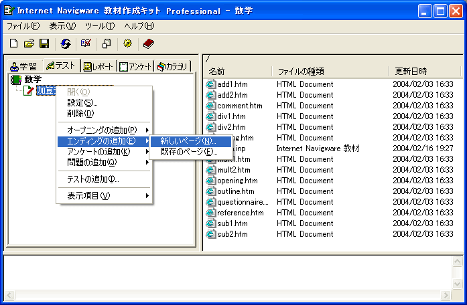467x305 pixels.
Task: Click the blue refresh arrows toolbar icon
Action: click(66, 43)
